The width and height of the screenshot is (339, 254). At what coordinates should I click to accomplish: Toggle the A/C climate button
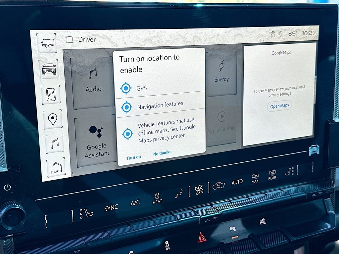(135, 203)
